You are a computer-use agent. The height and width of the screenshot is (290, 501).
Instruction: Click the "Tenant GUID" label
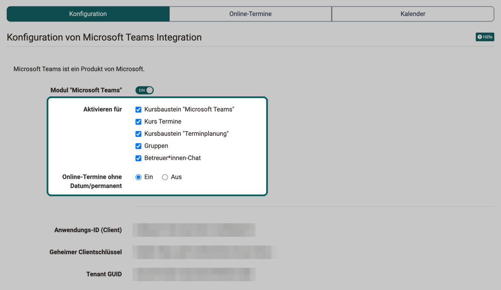tap(104, 274)
